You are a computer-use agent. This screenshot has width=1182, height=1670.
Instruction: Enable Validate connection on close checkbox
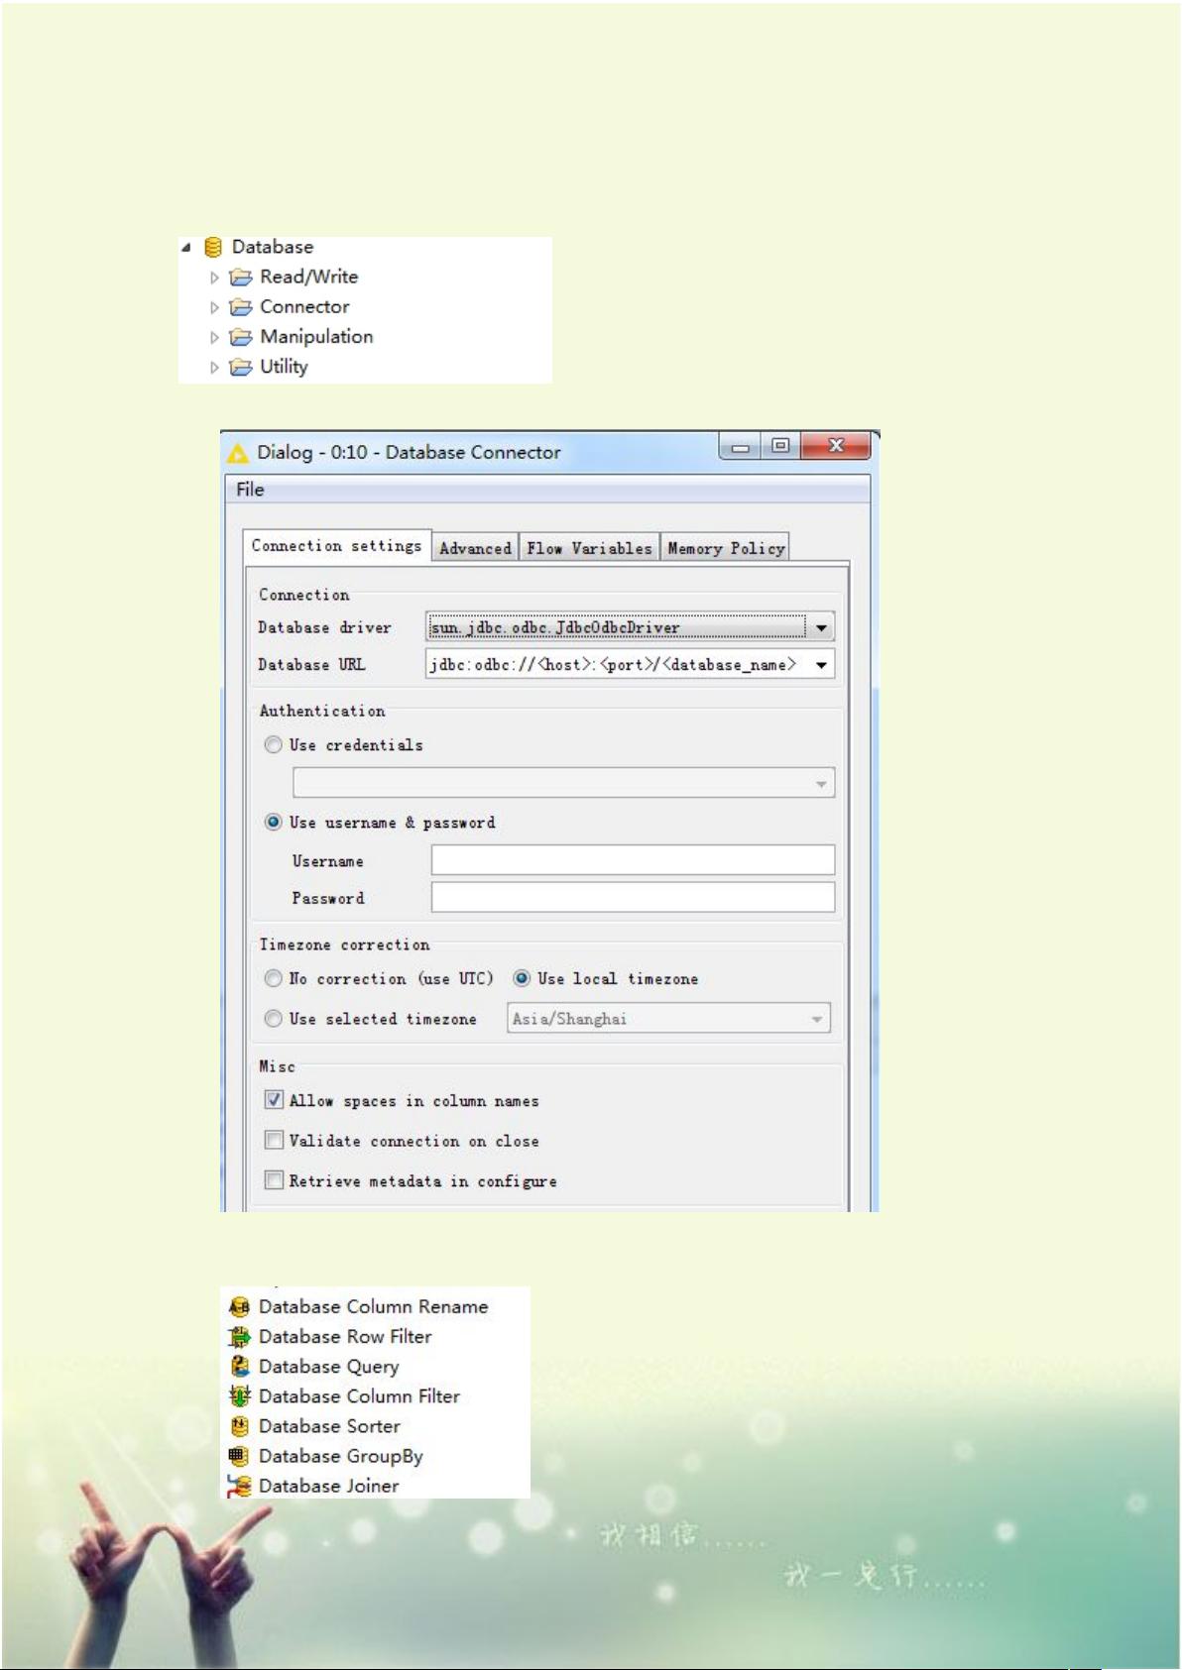[x=274, y=1141]
